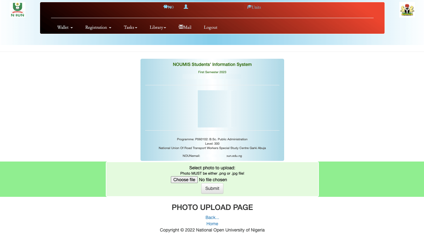This screenshot has width=424, height=239.
Task: Click the 'First Semester 2023' text
Action: tap(212, 72)
